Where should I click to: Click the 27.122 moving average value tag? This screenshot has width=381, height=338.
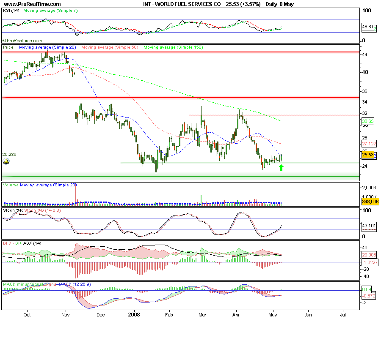tap(369, 144)
